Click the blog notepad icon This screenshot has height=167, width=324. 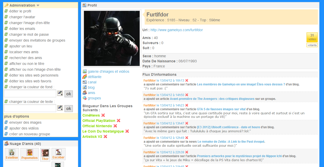click(x=85, y=87)
